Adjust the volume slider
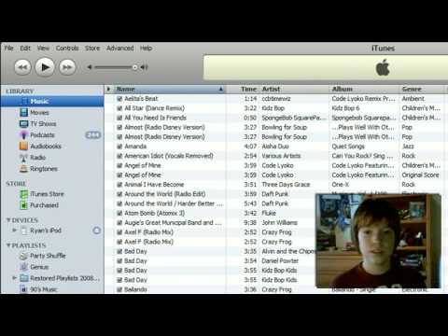 click(115, 67)
